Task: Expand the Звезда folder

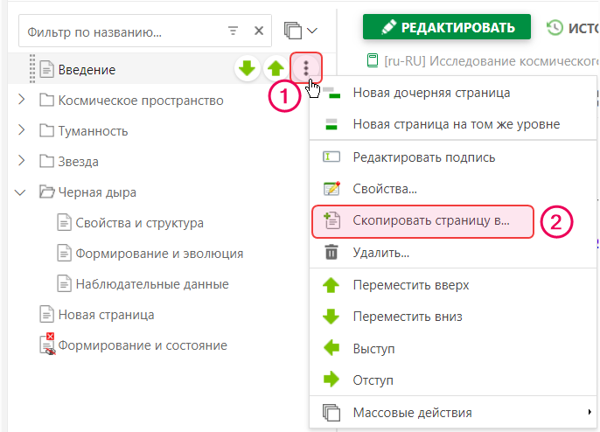Action: [x=22, y=162]
